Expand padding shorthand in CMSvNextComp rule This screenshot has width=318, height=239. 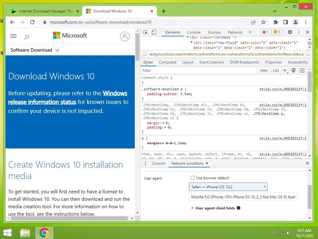(x=165, y=127)
